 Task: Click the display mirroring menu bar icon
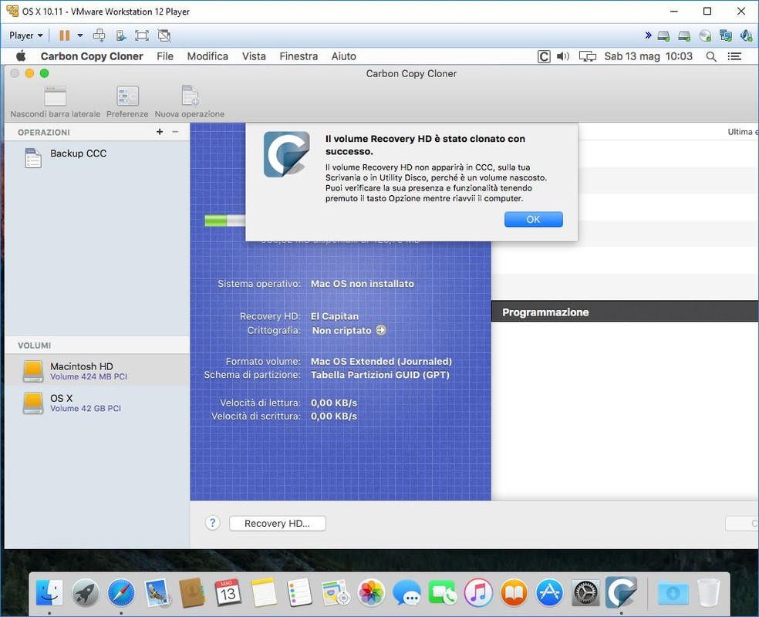point(588,56)
